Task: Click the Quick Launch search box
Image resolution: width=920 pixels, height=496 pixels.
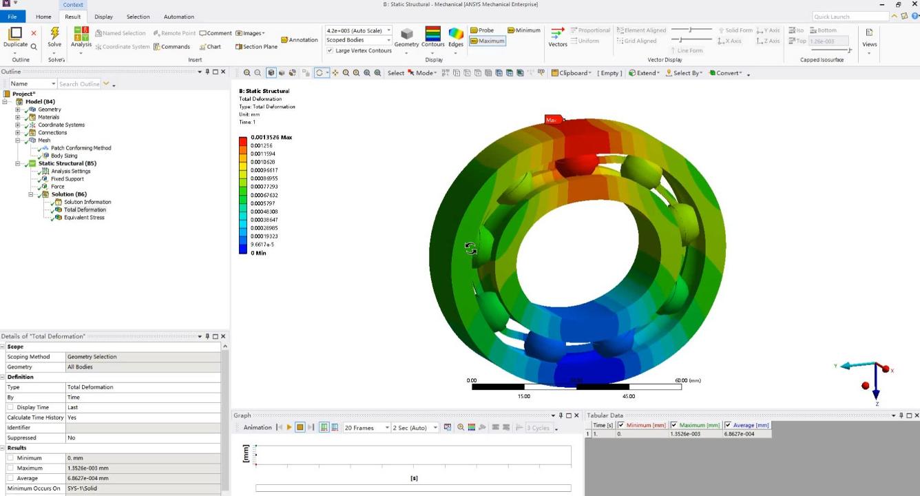Action: (850, 17)
